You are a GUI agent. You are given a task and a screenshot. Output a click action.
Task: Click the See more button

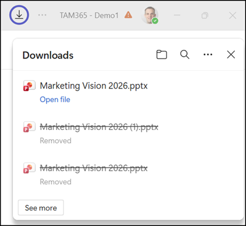41,208
